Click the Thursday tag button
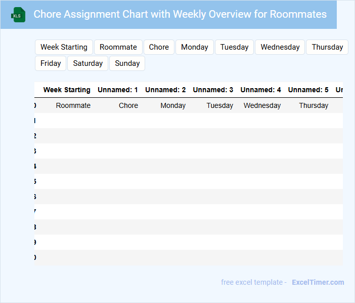 click(x=327, y=47)
